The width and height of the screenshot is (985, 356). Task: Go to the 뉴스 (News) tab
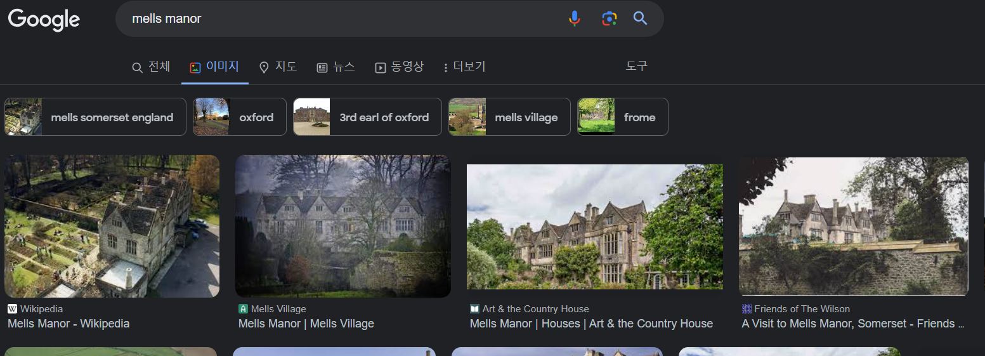[x=336, y=67]
